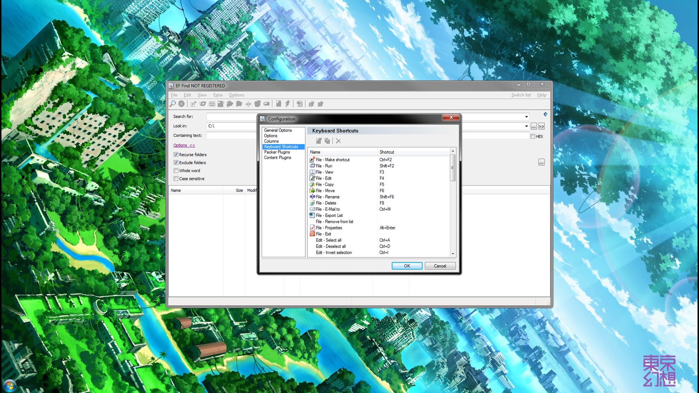Click the icon beside File - Run

click(312, 166)
